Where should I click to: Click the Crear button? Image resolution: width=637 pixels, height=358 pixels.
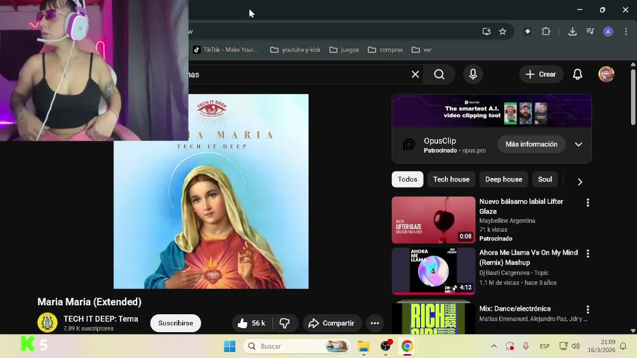click(x=541, y=75)
